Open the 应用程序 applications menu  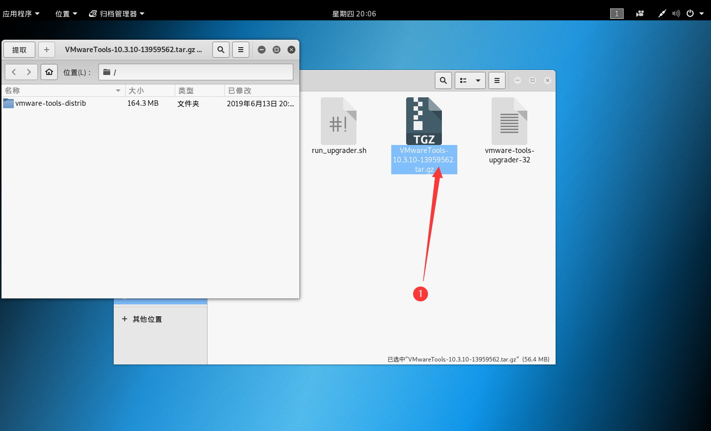tap(21, 13)
